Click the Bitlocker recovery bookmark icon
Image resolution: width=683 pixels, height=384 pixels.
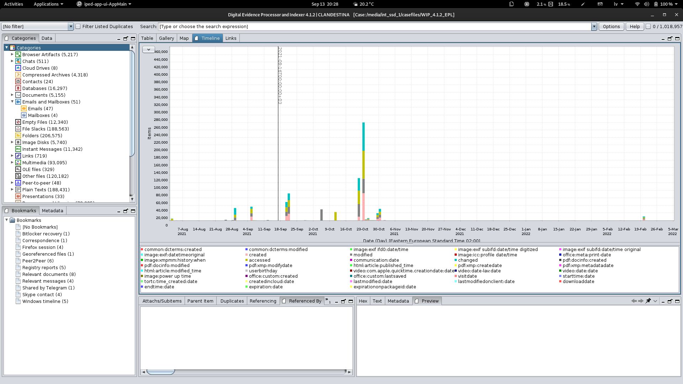click(18, 234)
